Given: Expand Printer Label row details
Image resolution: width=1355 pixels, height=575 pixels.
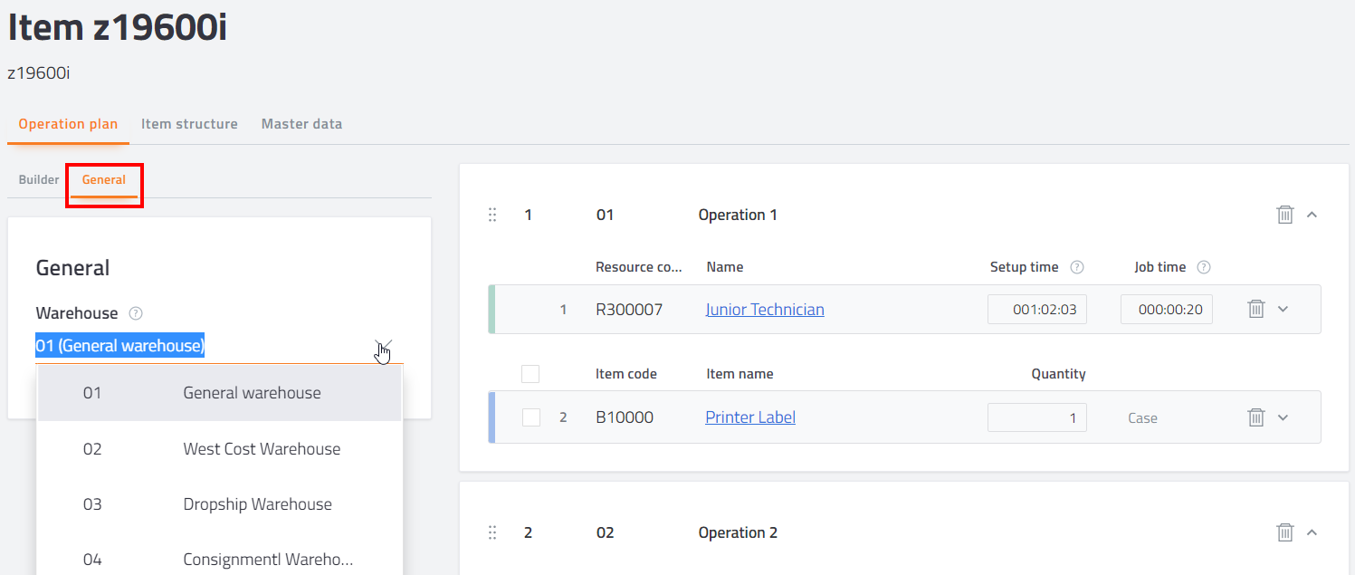Looking at the screenshot, I should 1283,417.
